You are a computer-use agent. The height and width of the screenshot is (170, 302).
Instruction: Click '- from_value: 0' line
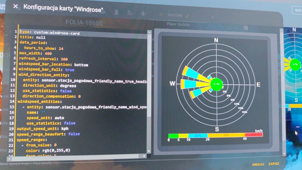39,145
